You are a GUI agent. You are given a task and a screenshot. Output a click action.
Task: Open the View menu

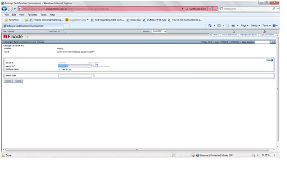(x=22, y=15)
